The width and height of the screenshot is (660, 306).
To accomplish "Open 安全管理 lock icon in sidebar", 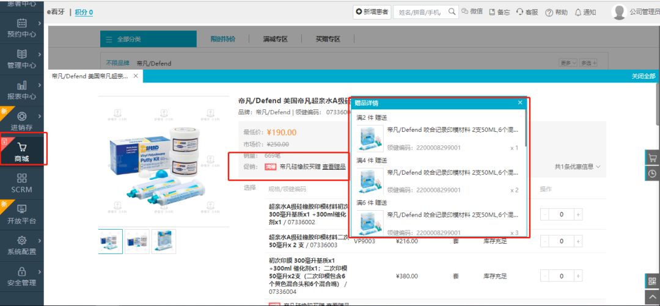I will tap(21, 271).
